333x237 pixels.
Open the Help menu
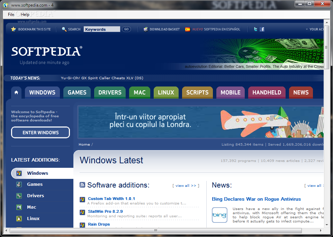[25, 15]
